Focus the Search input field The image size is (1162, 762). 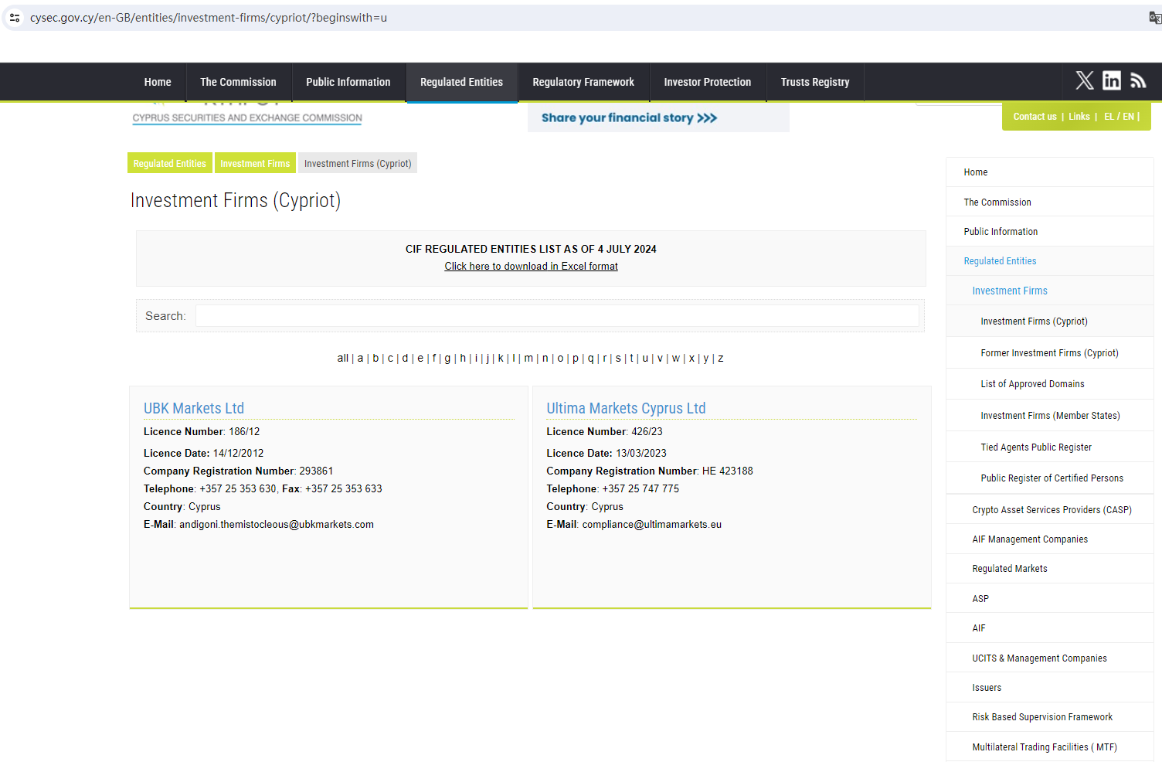(x=557, y=316)
